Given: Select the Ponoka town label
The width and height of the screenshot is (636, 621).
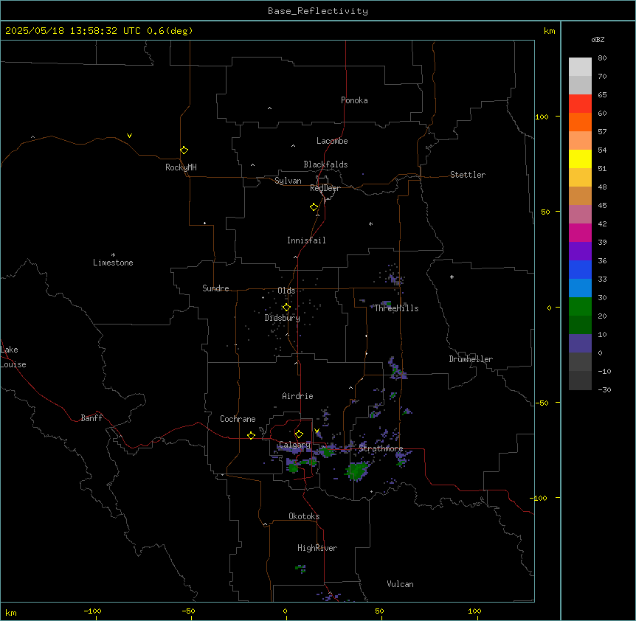Looking at the screenshot, I should pos(354,100).
